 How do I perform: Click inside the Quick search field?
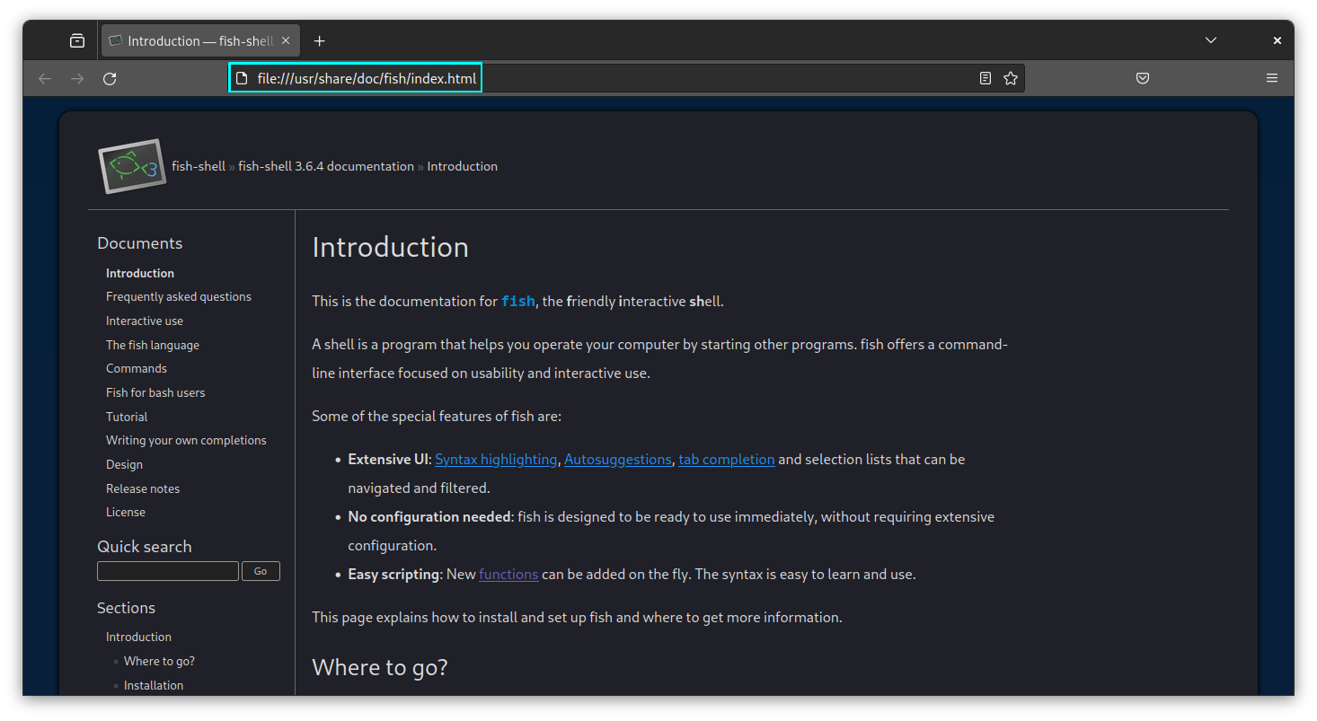(x=167, y=571)
